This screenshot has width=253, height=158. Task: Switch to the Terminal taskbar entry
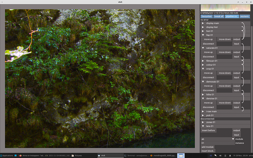(136, 155)
